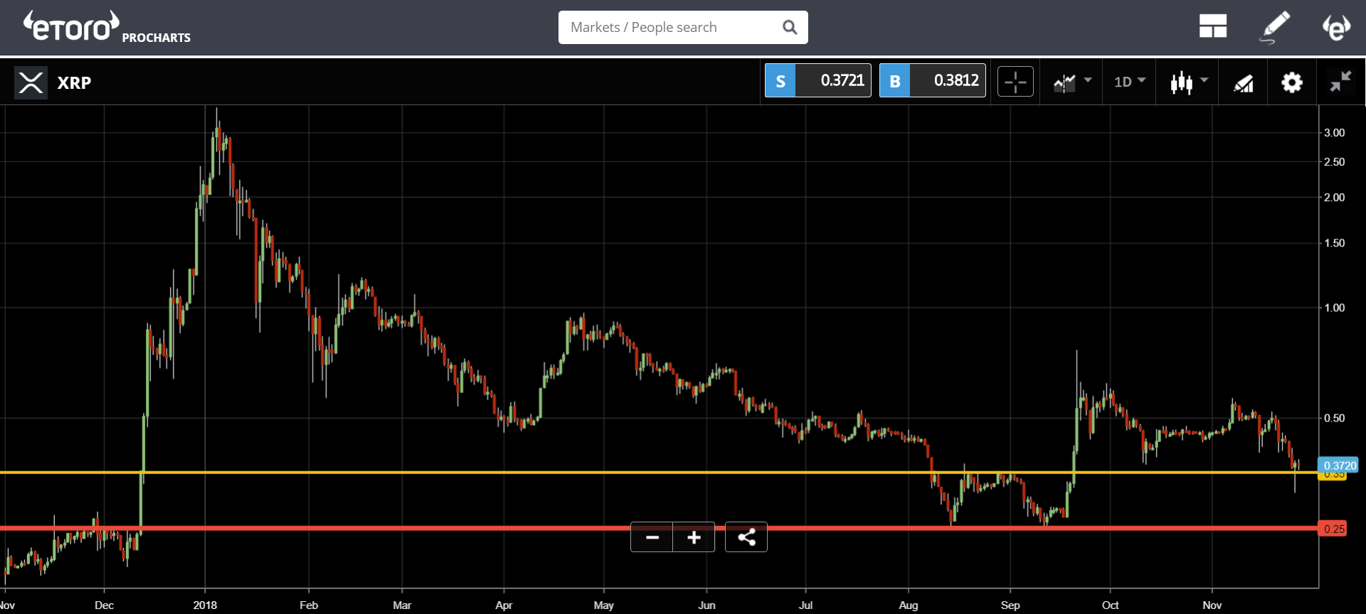This screenshot has height=614, width=1366.
Task: Toggle the crosshair cursor tool
Action: [1015, 82]
